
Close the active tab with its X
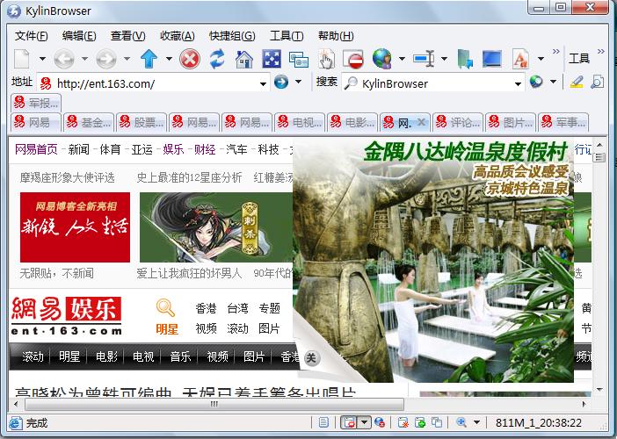421,122
